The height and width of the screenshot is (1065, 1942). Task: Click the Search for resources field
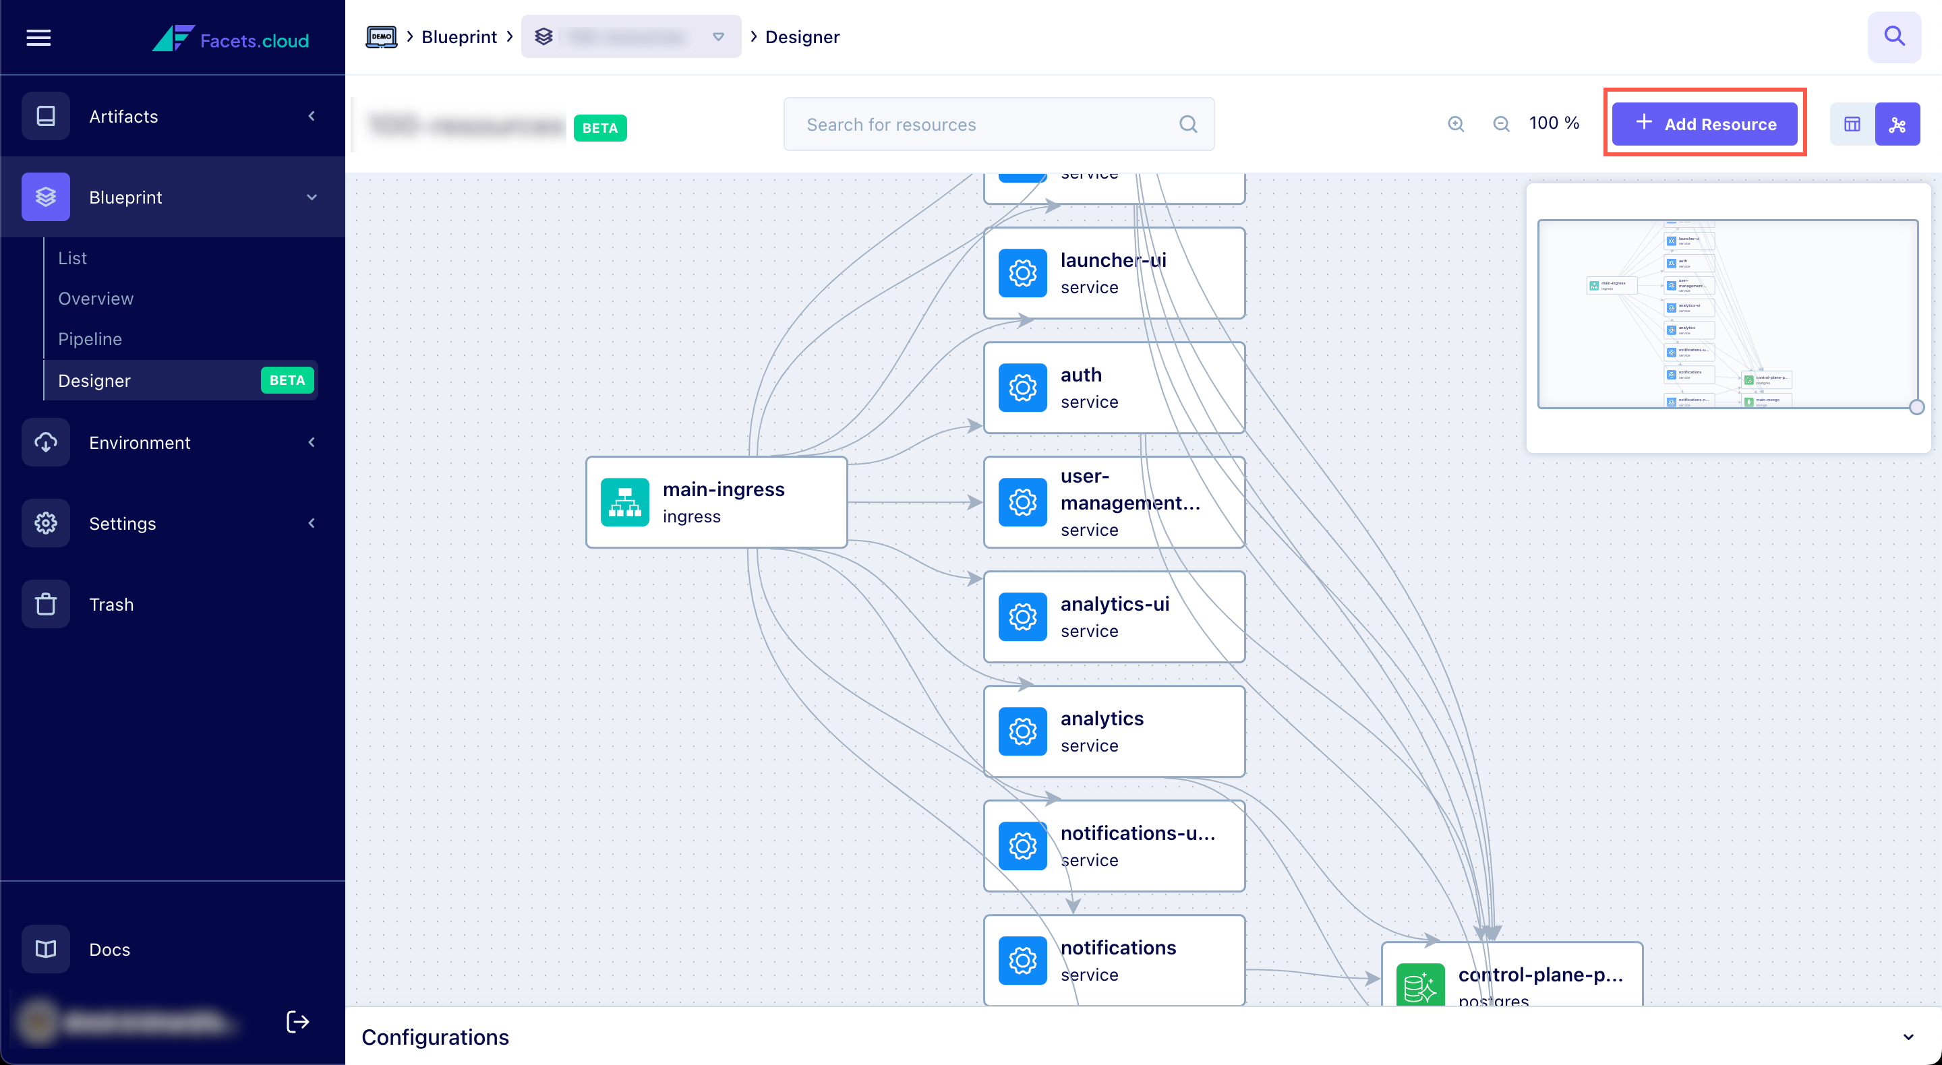tap(988, 125)
